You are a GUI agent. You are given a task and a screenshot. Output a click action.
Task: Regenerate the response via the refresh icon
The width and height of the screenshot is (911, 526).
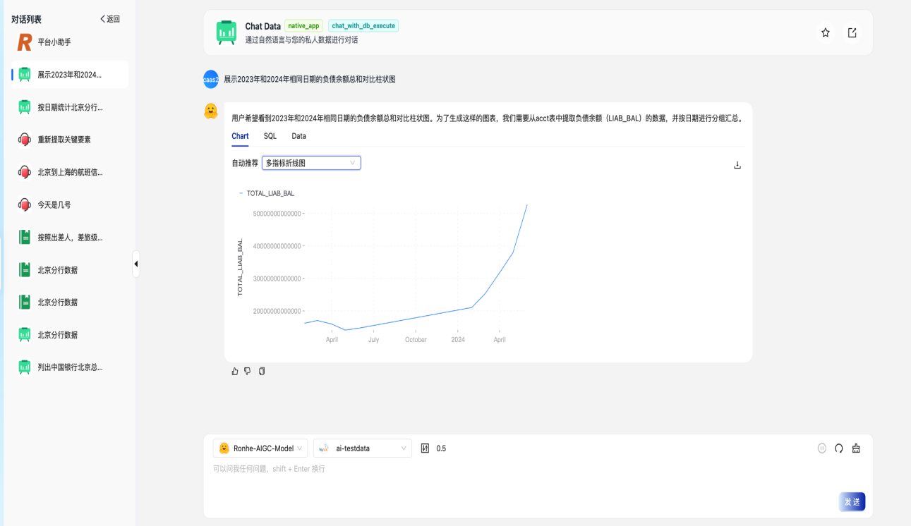tap(838, 448)
